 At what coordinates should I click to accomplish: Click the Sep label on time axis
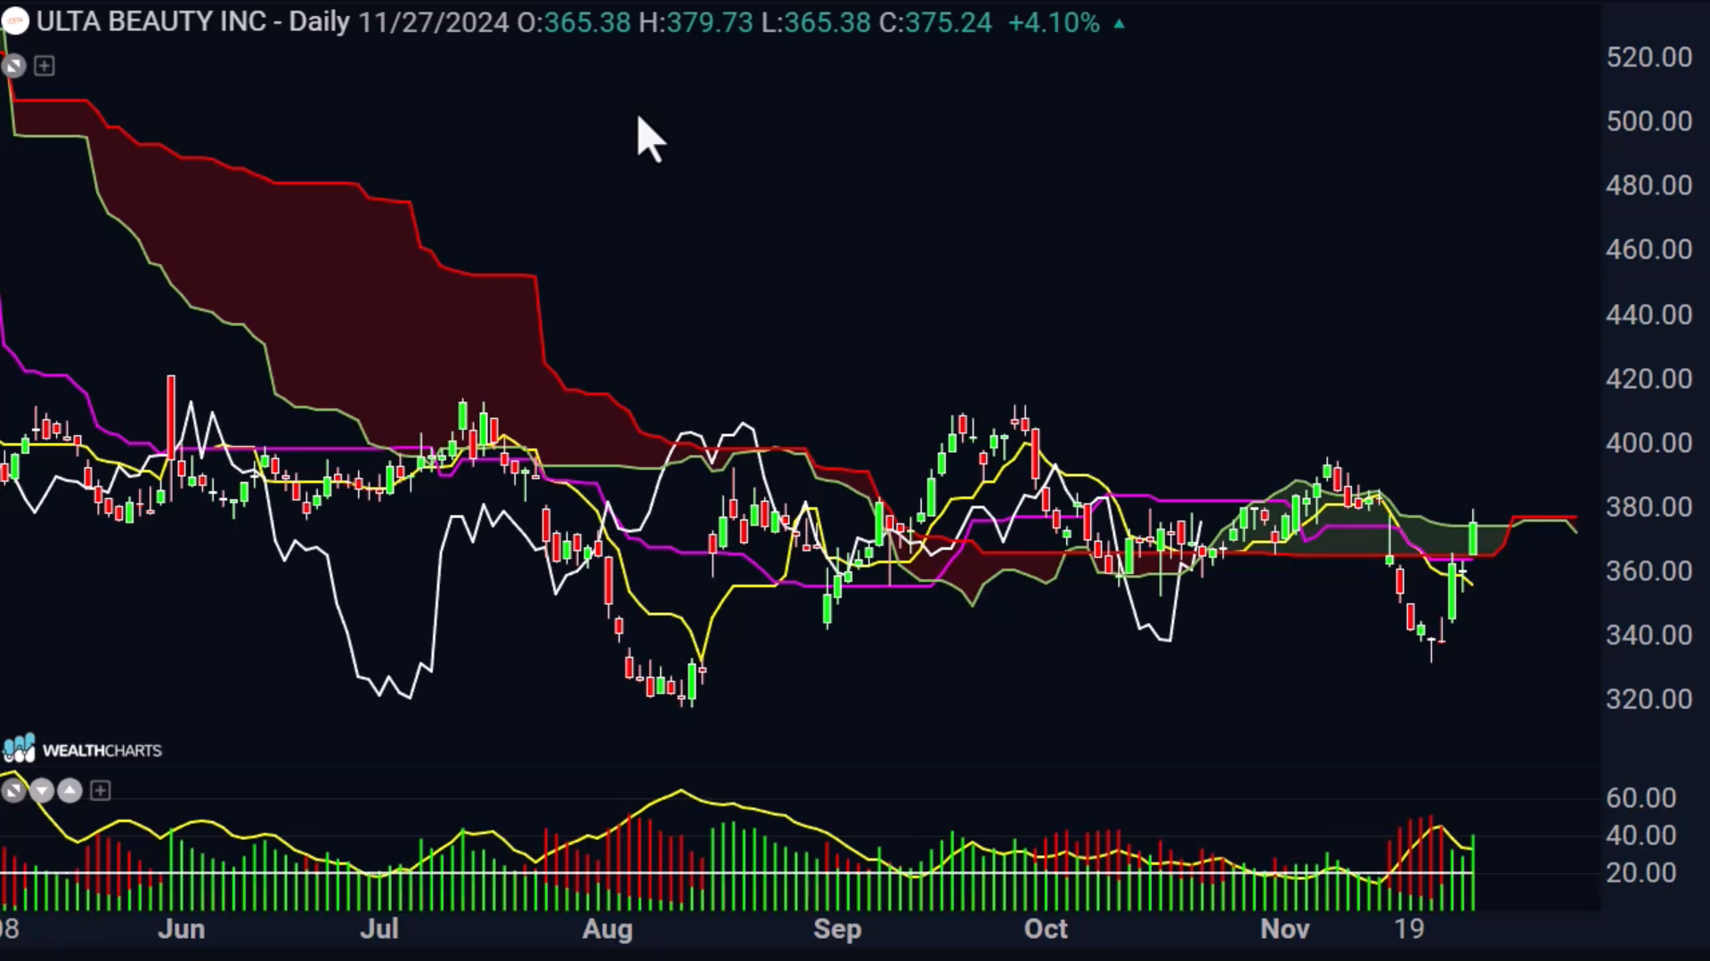(x=837, y=929)
